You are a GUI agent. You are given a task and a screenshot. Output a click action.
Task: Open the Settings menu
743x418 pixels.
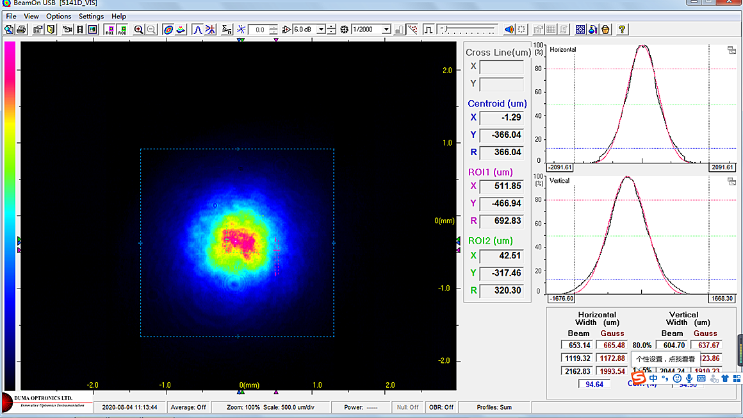tap(91, 16)
